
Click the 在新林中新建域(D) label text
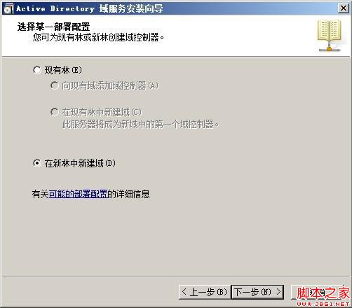(x=80, y=163)
